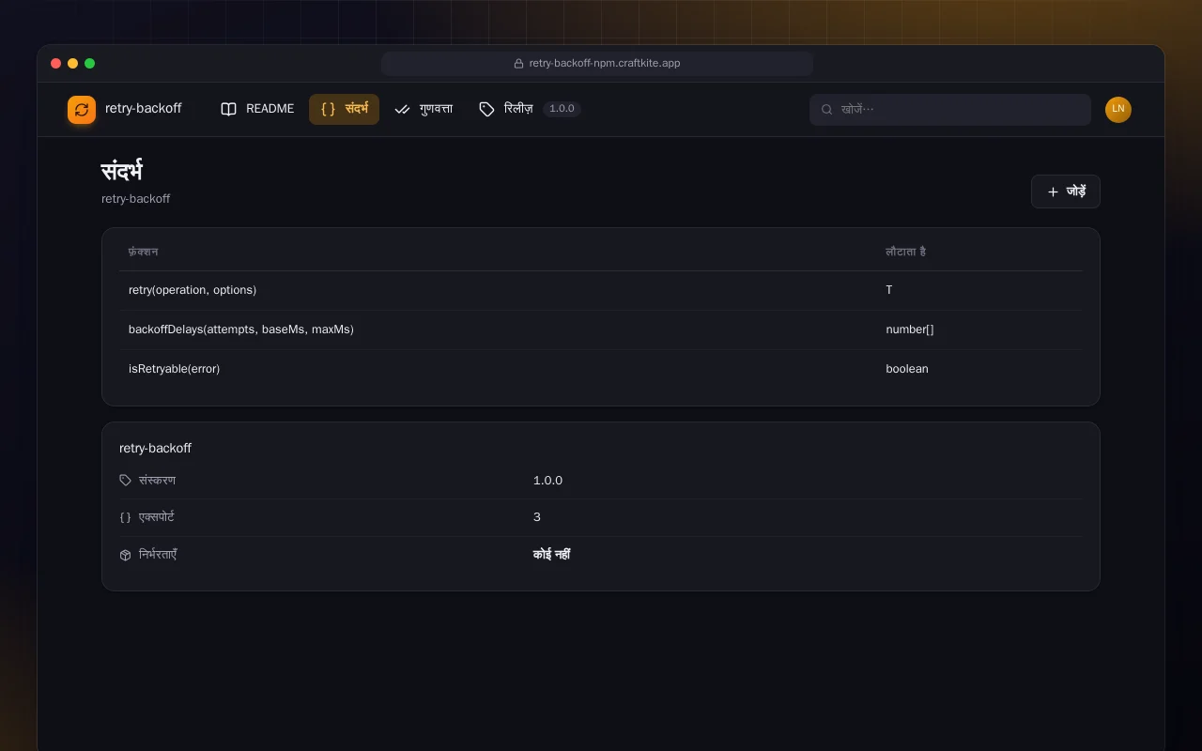Click the README book icon
Viewport: 1202px width, 751px height.
[228, 109]
